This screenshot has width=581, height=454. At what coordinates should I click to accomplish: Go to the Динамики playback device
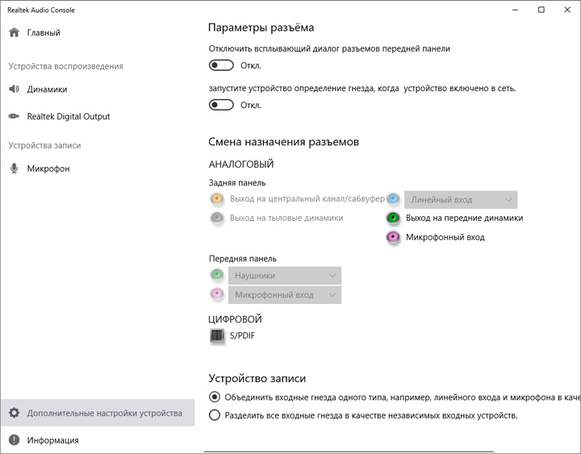click(x=47, y=90)
